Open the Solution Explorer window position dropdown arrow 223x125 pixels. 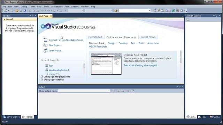[214, 16]
